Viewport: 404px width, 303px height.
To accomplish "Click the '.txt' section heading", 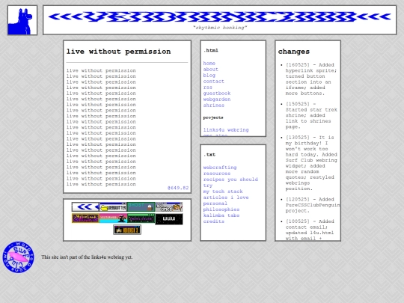I will point(209,155).
